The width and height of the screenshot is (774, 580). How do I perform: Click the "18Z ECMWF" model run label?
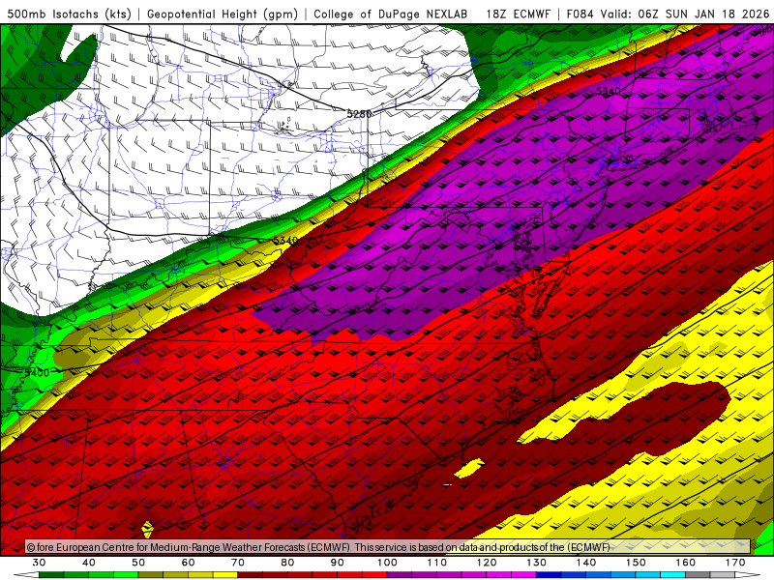coord(518,14)
